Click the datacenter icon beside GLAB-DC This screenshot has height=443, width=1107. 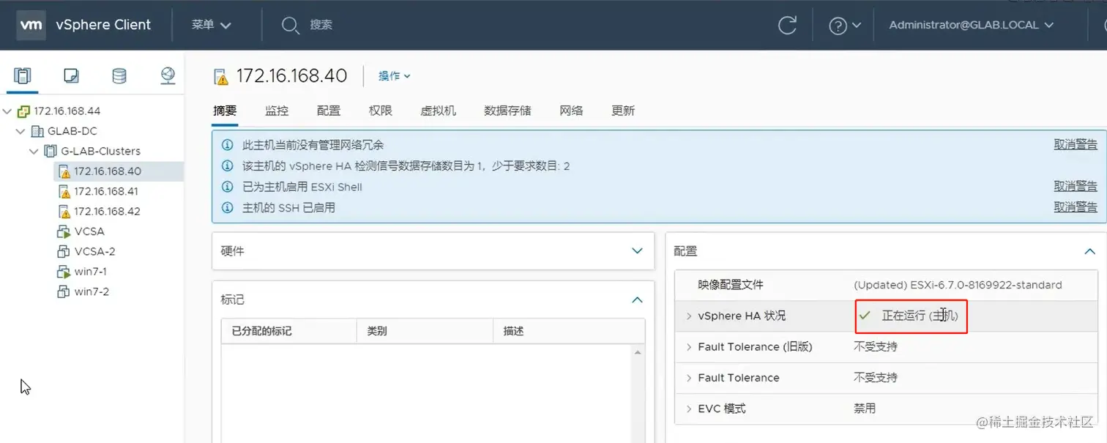pos(37,132)
